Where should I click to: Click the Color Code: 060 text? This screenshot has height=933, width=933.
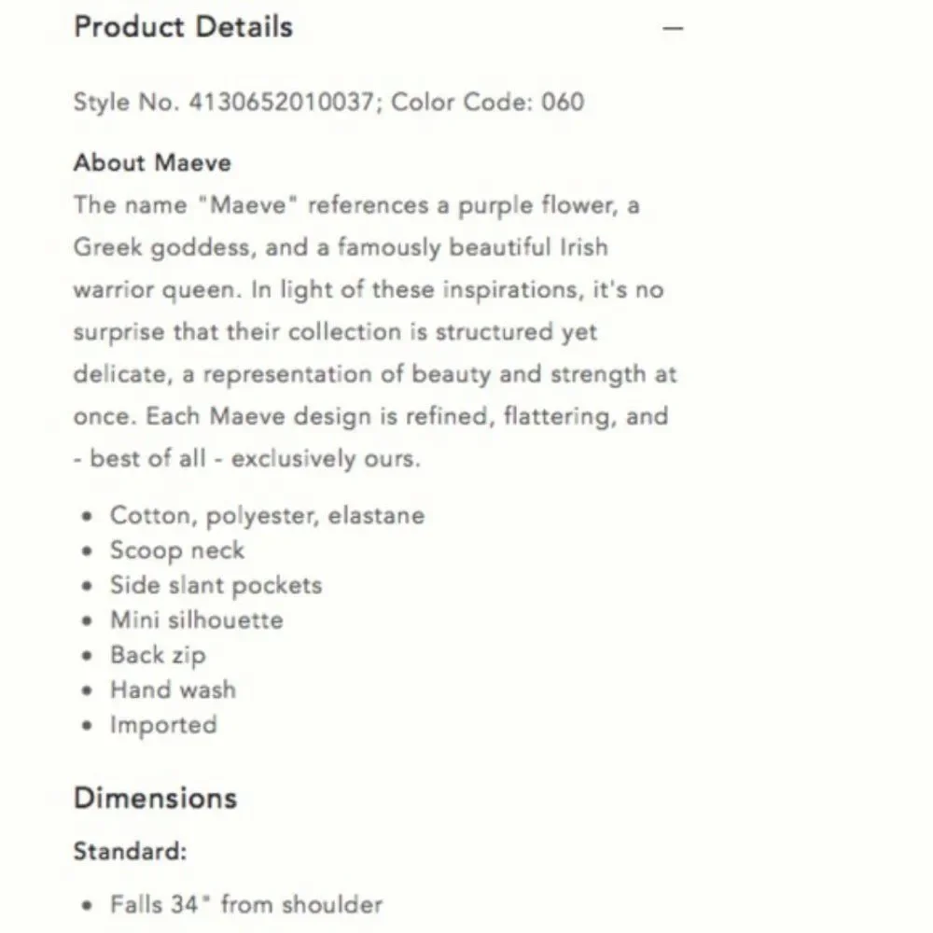coord(487,102)
